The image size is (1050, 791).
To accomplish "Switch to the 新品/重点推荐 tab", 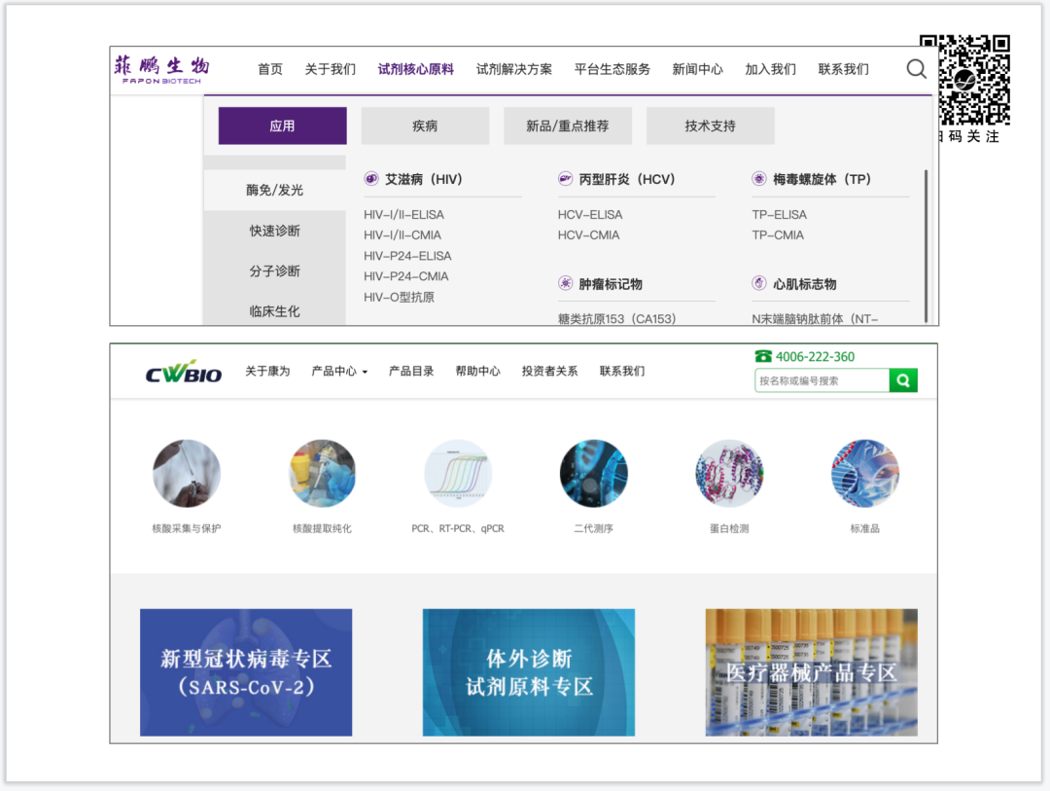I will tap(567, 126).
